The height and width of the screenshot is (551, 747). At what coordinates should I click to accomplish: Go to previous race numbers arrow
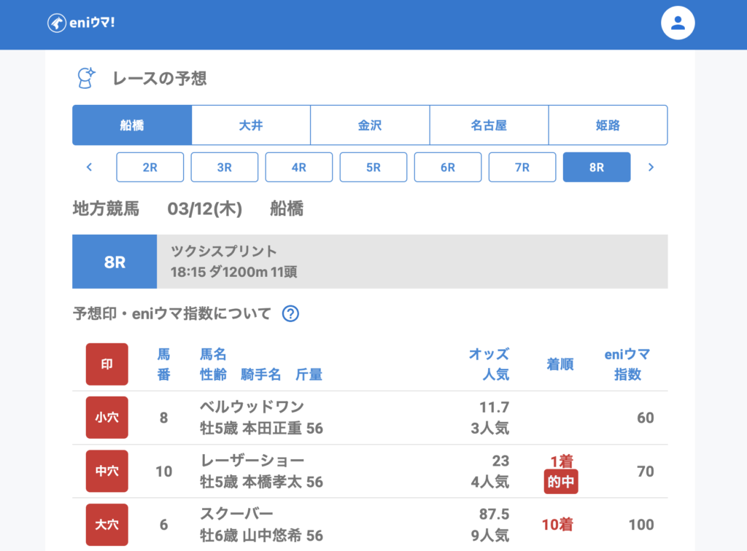click(x=89, y=167)
